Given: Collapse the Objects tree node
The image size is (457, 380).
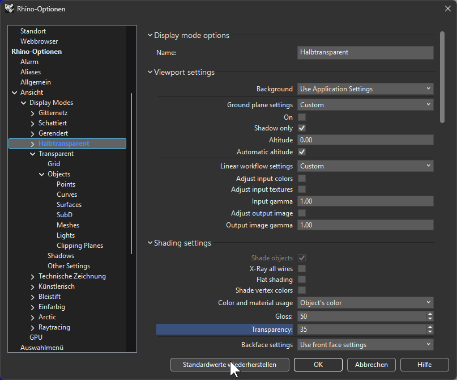Looking at the screenshot, I should coord(42,174).
